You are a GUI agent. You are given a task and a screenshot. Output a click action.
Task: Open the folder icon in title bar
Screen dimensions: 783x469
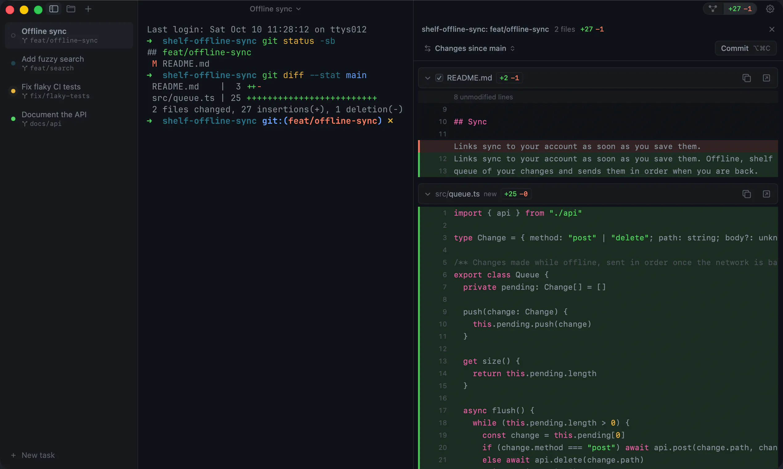(71, 9)
